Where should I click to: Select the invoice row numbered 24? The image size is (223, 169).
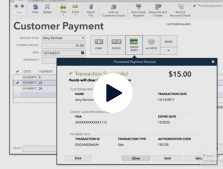click(x=35, y=89)
